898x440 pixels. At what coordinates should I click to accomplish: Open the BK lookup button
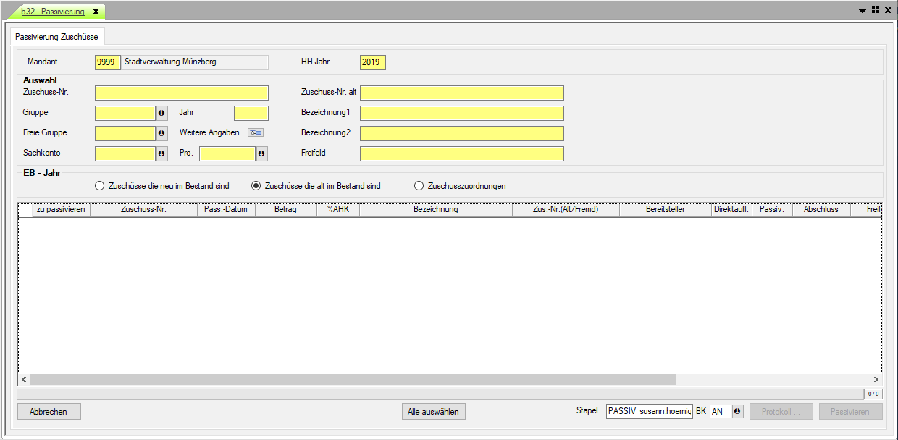tap(738, 412)
